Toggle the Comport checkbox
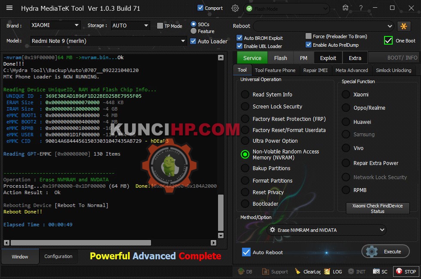 pyautogui.click(x=200, y=8)
